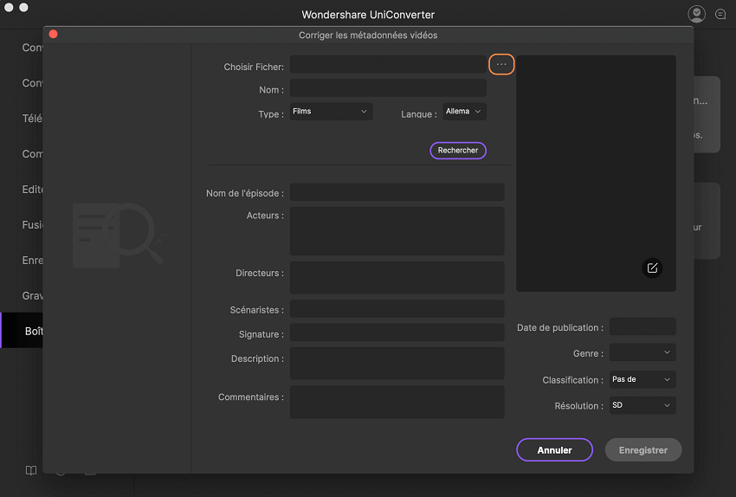Close the metadata dialog with red button

tap(53, 35)
